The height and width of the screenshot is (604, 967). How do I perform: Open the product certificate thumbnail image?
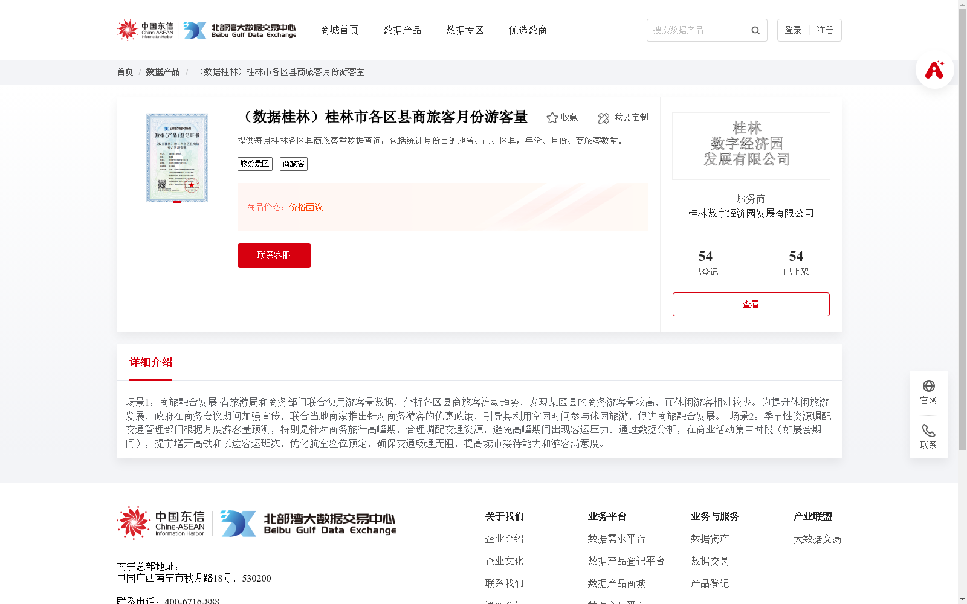[177, 158]
